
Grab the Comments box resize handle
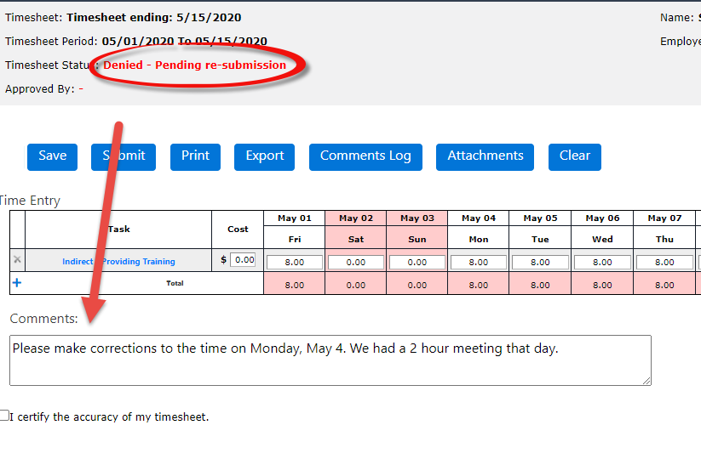pyautogui.click(x=646, y=381)
